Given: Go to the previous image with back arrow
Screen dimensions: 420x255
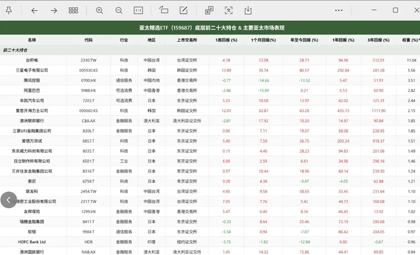Looking at the screenshot, I should 34,11.
